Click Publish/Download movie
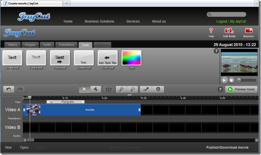The image size is (261, 155). [227, 147]
